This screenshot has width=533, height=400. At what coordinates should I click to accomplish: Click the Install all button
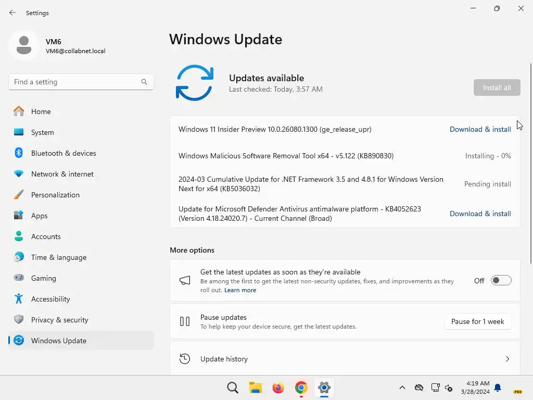[497, 87]
